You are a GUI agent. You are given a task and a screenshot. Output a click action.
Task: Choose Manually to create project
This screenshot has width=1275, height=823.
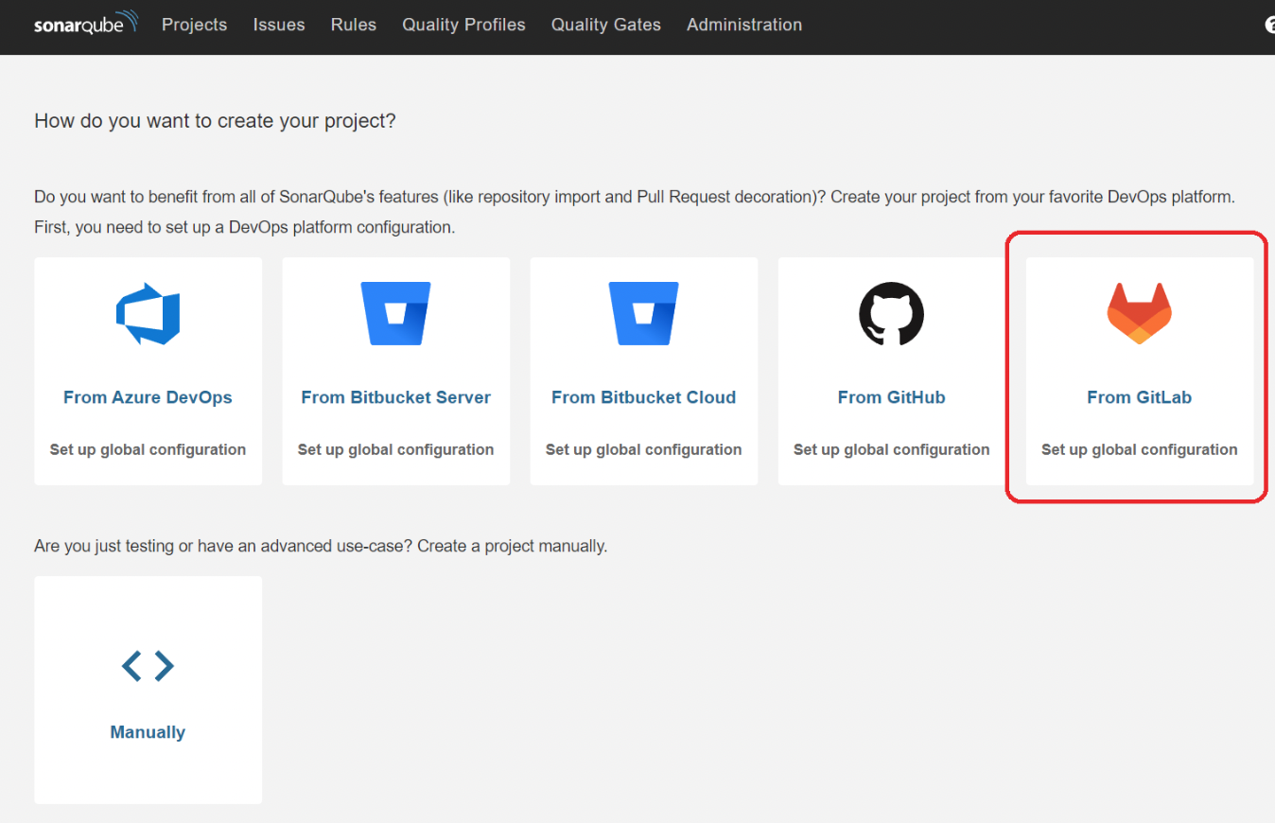coord(148,732)
